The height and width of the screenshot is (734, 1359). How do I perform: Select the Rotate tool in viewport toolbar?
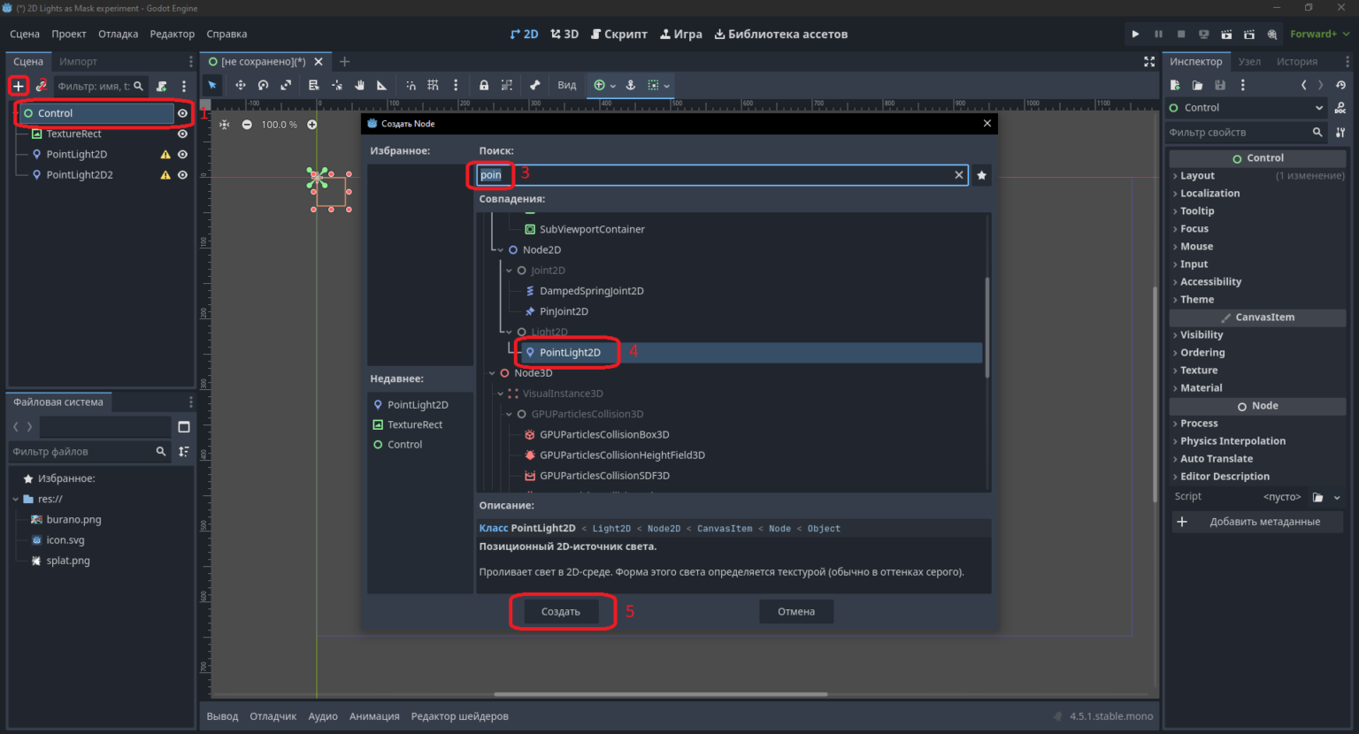pos(263,85)
